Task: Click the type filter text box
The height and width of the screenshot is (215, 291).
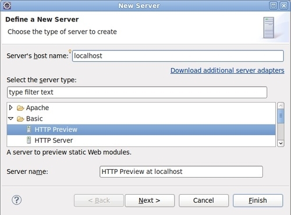Action: click(137, 92)
